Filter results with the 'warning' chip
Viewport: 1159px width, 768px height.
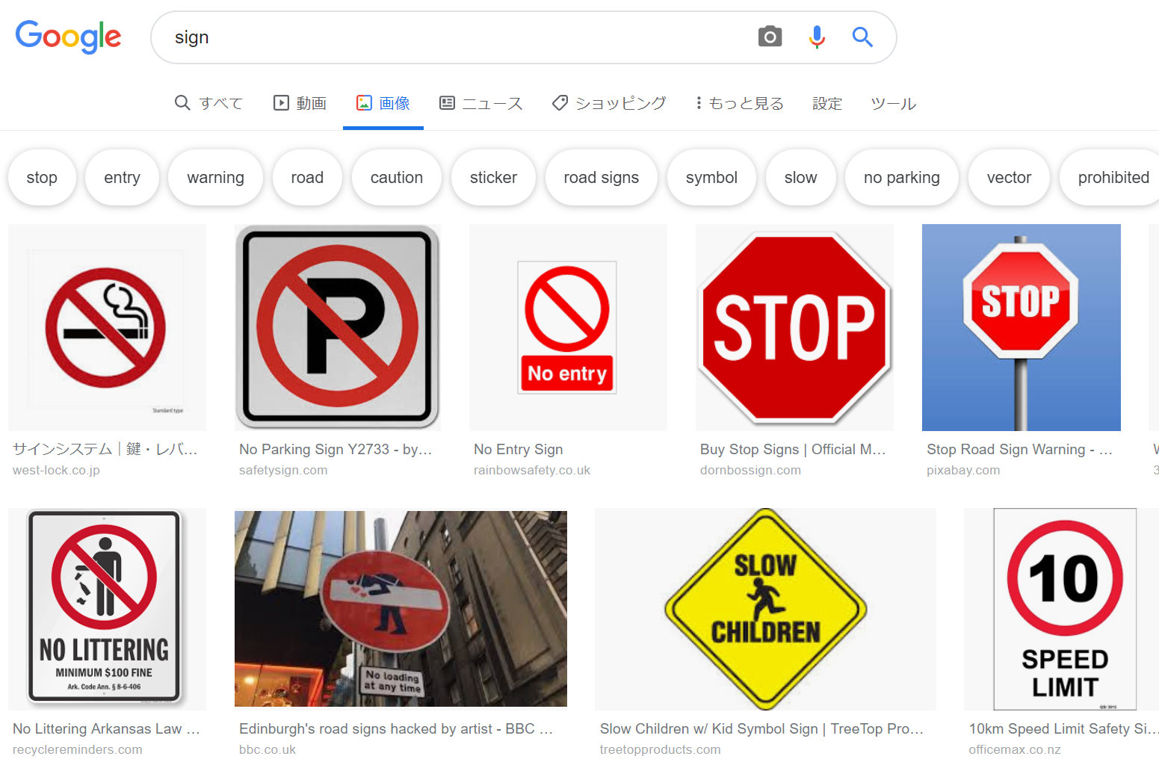[215, 177]
